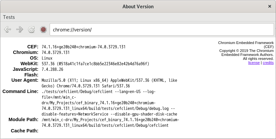Click the Mozilla/5.0 User Agent string
Image resolution: width=276 pixels, height=139 pixels.
pos(109,83)
